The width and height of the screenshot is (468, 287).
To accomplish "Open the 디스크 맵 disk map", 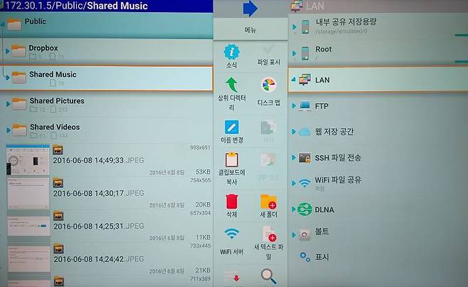I will (268, 88).
